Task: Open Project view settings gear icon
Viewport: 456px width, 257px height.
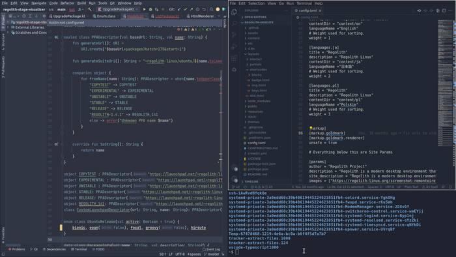Action: [x=44, y=16]
